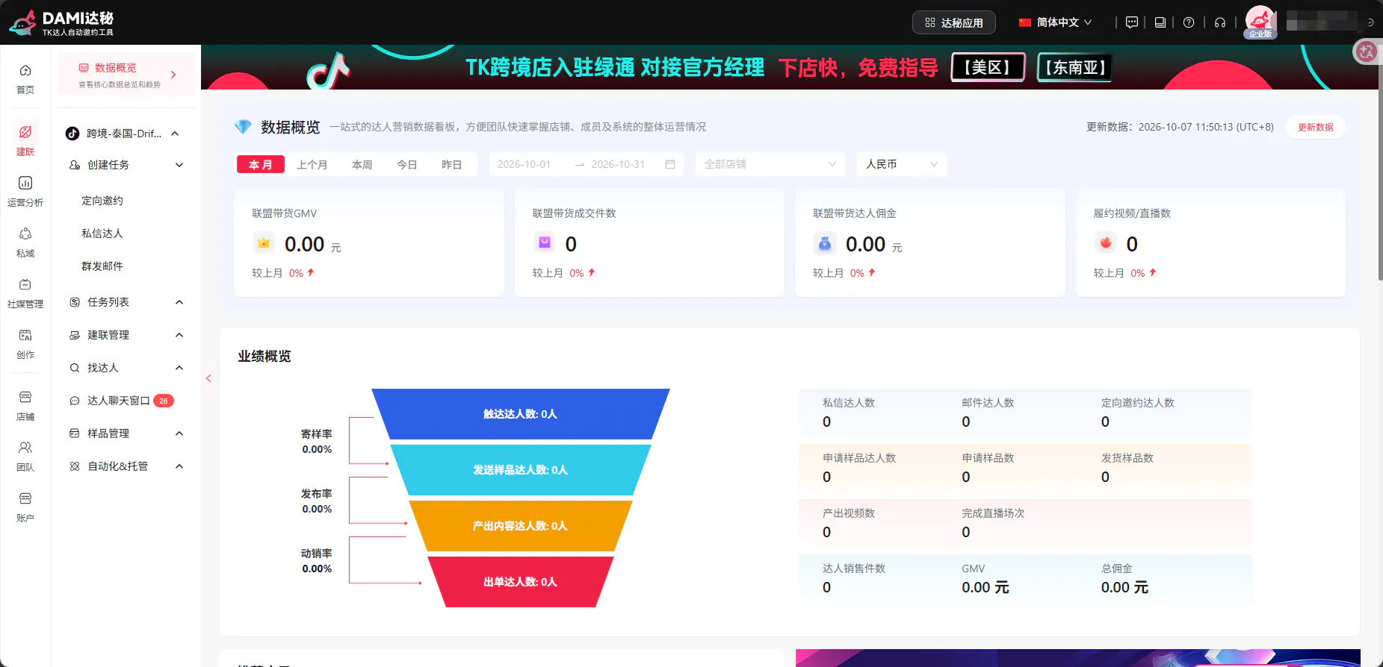Click the 【东南亚】 banner button
This screenshot has height=667, width=1383.
click(x=1075, y=67)
